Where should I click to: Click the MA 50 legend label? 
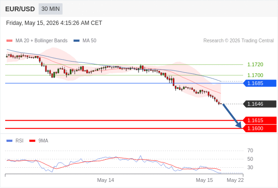[90, 41]
